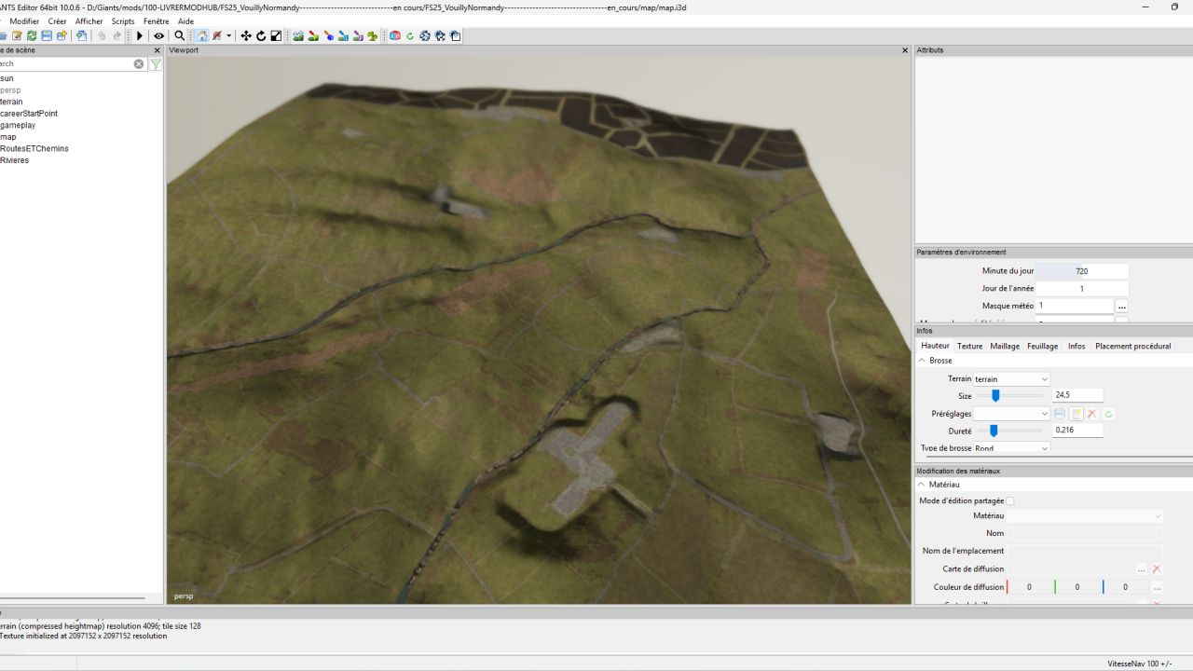Switch to the Texture tab
The image size is (1193, 671).
pyautogui.click(x=970, y=346)
